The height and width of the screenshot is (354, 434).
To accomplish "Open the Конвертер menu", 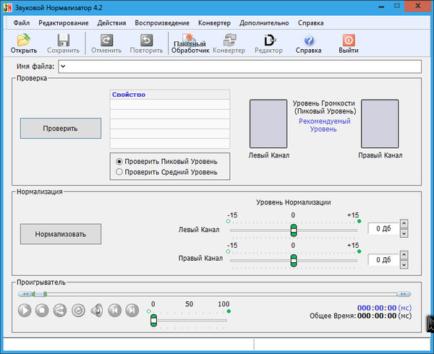I will coord(213,22).
